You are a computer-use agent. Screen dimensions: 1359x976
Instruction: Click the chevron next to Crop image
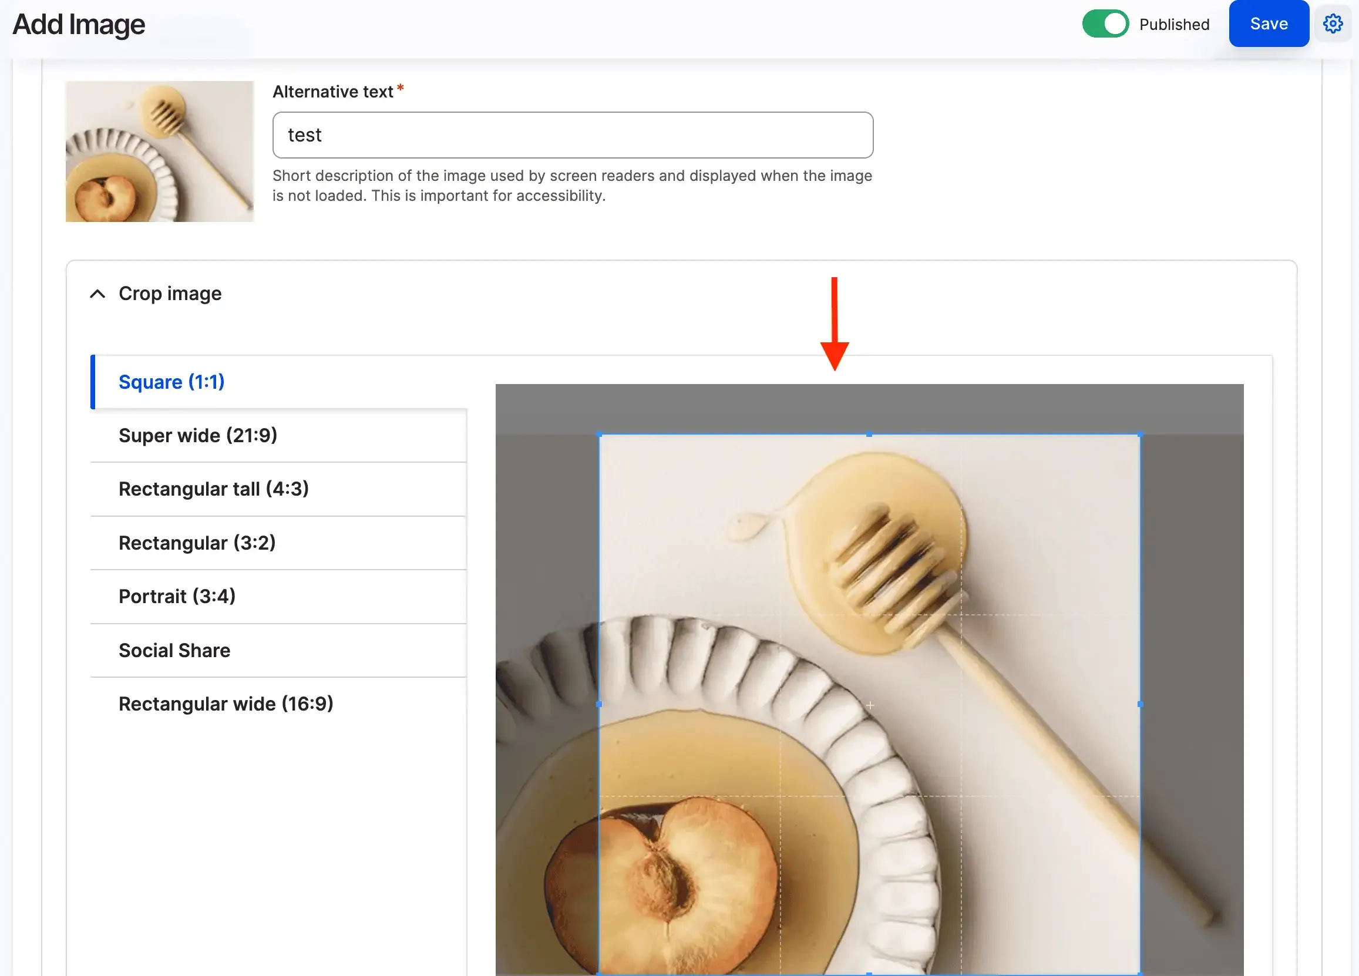point(97,294)
